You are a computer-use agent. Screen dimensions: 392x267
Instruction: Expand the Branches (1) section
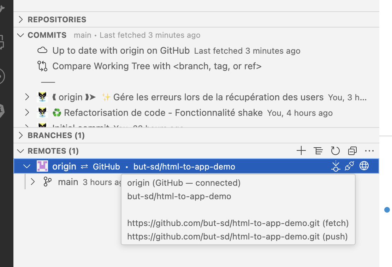point(21,135)
